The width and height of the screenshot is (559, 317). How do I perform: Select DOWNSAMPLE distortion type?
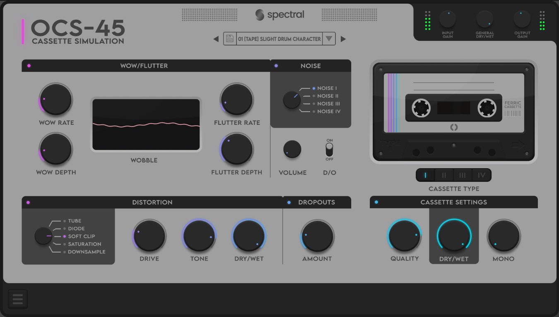point(84,252)
